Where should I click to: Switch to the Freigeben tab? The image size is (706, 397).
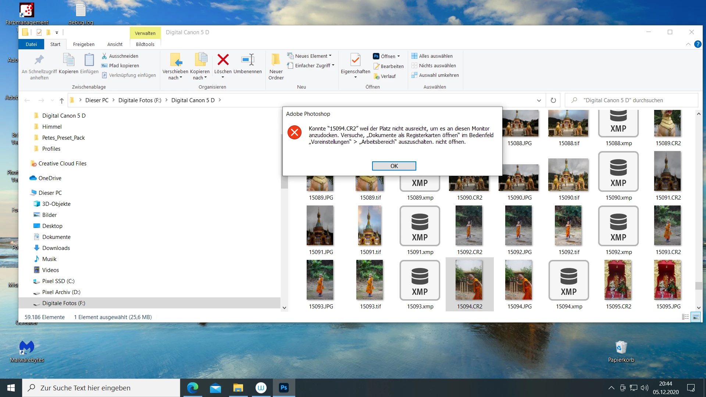83,44
